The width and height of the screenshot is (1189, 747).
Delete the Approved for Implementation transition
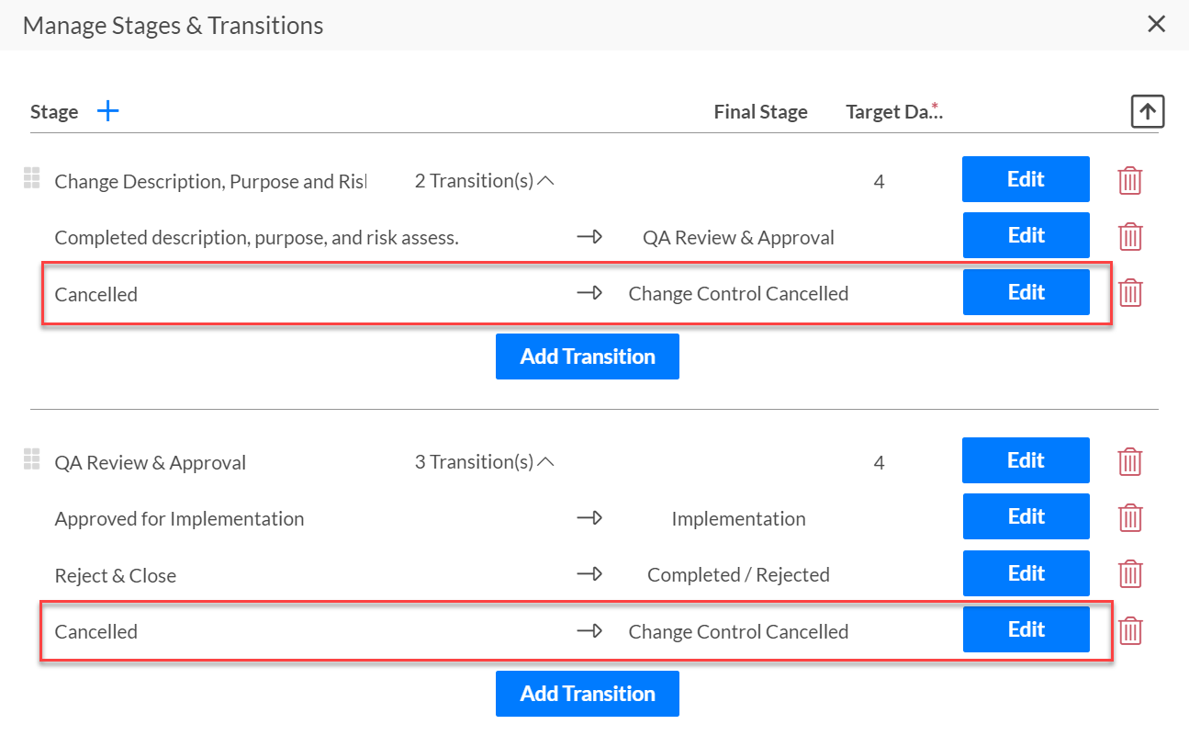[1130, 518]
